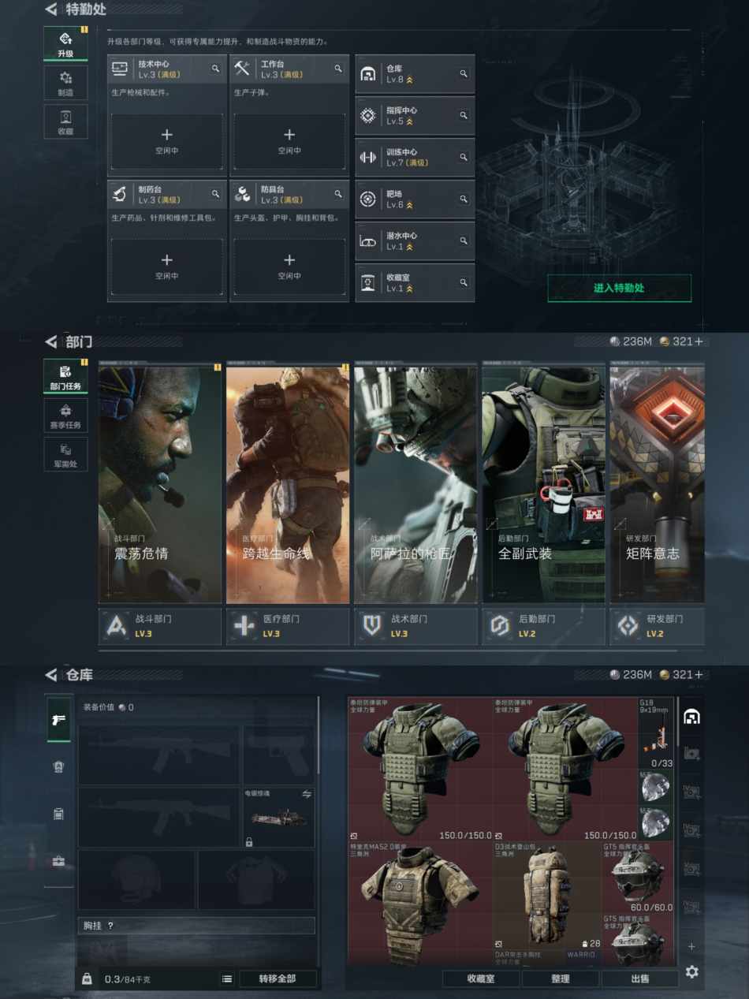This screenshot has height=999, width=749.
Task: Expand the 制药台 idle production slot plus
Action: point(166,266)
